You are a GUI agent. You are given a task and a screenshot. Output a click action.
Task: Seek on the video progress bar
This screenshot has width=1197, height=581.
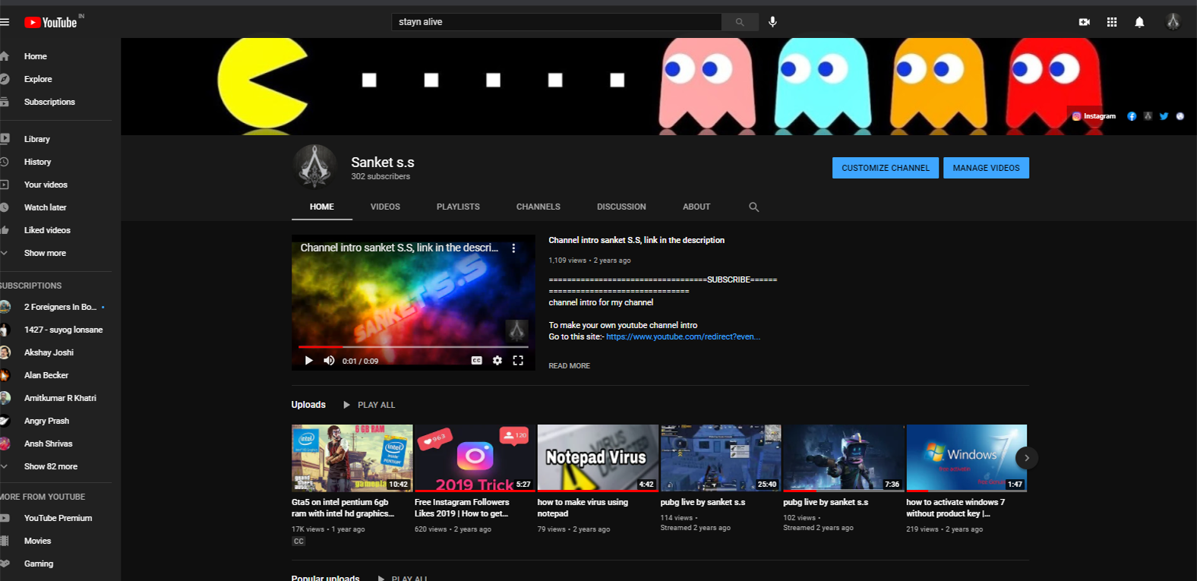pyautogui.click(x=413, y=347)
